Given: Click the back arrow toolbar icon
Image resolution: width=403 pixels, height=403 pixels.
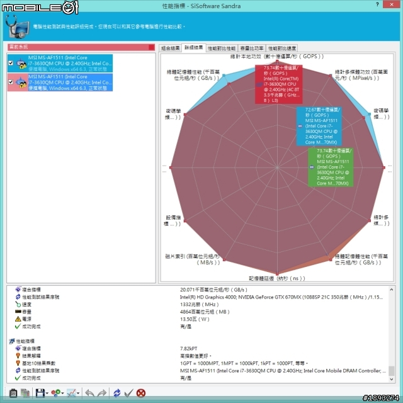Looking at the screenshot, I should (x=89, y=393).
